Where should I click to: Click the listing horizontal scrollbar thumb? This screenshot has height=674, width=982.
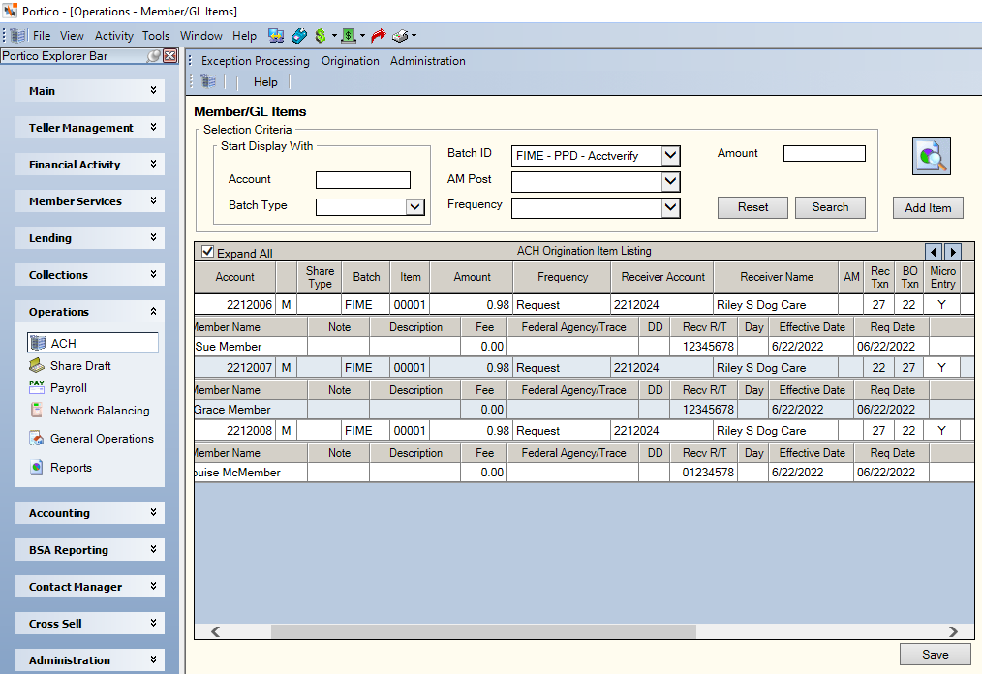[x=483, y=631]
